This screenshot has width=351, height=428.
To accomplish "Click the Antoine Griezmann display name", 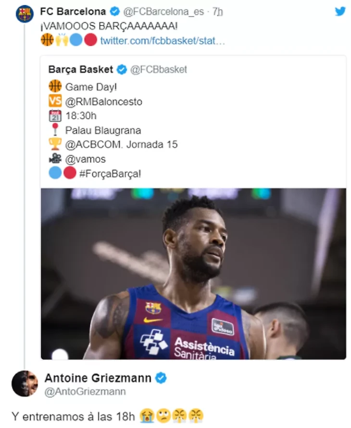I will pos(98,378).
